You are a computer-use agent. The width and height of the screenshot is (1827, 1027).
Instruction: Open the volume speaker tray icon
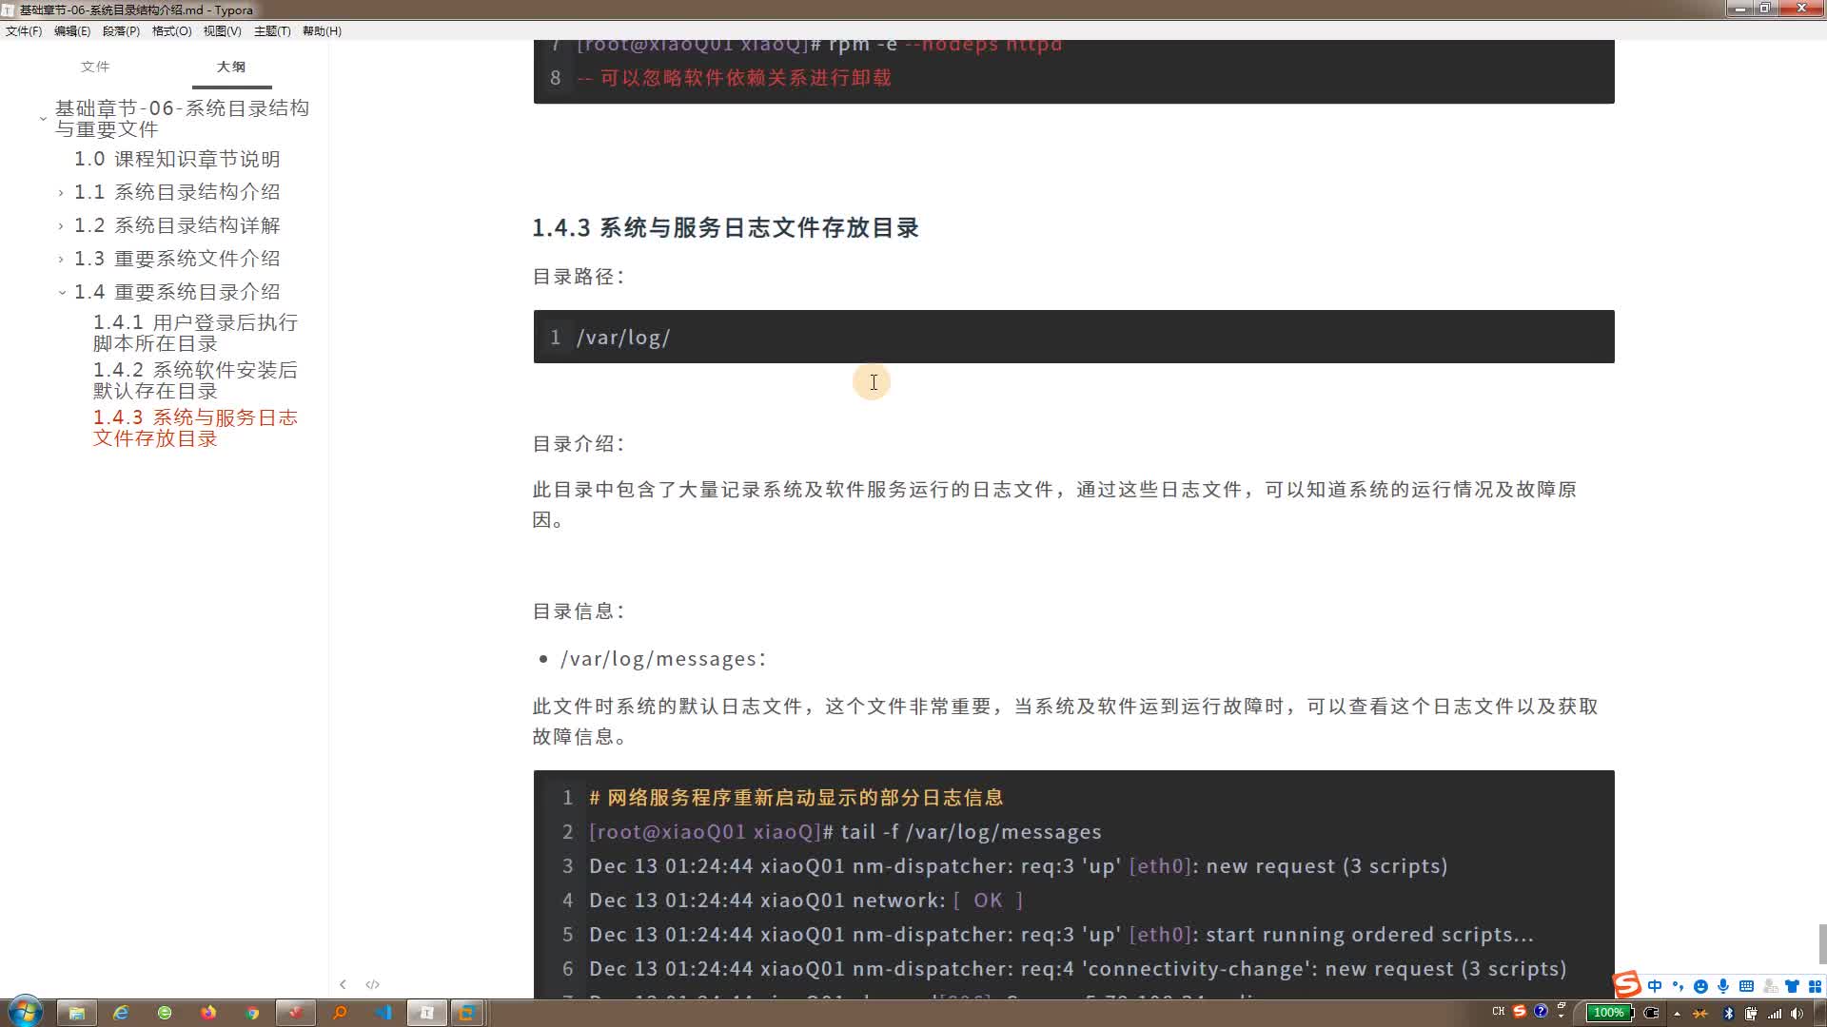click(1797, 1014)
